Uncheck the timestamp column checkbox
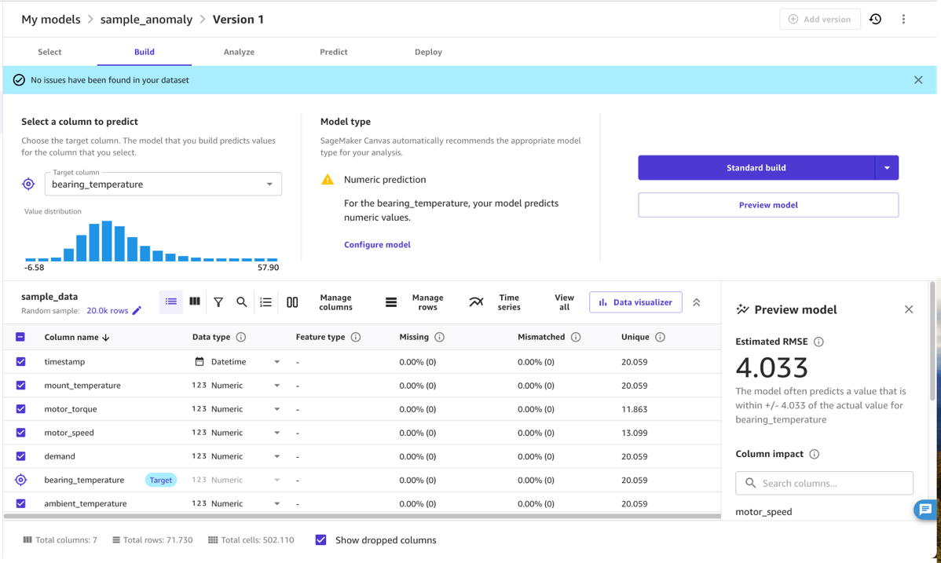The width and height of the screenshot is (941, 563). 20,361
